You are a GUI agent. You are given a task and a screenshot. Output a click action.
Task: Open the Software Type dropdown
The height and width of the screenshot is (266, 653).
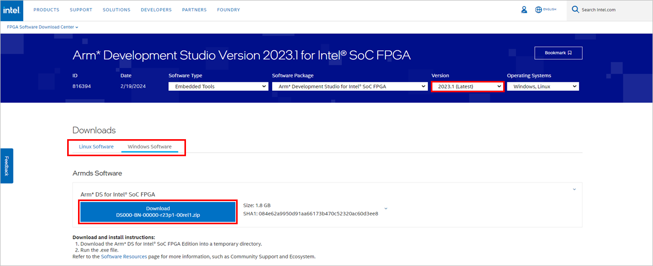(x=218, y=87)
